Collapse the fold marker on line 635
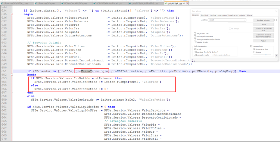 point(12,14)
